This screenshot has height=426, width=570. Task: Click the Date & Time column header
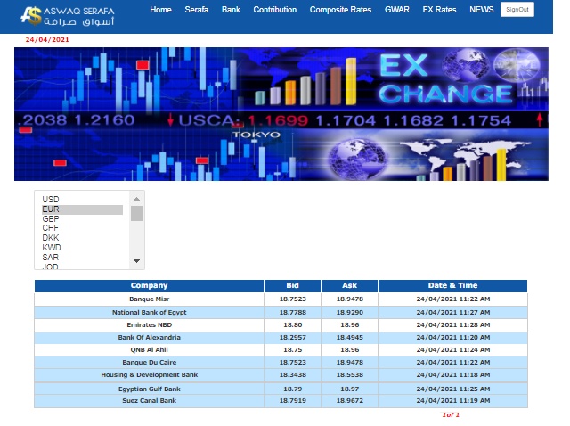click(x=453, y=285)
